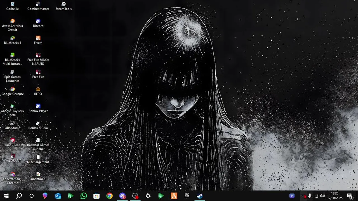Select the VALORANT desktop icon

click(13, 158)
